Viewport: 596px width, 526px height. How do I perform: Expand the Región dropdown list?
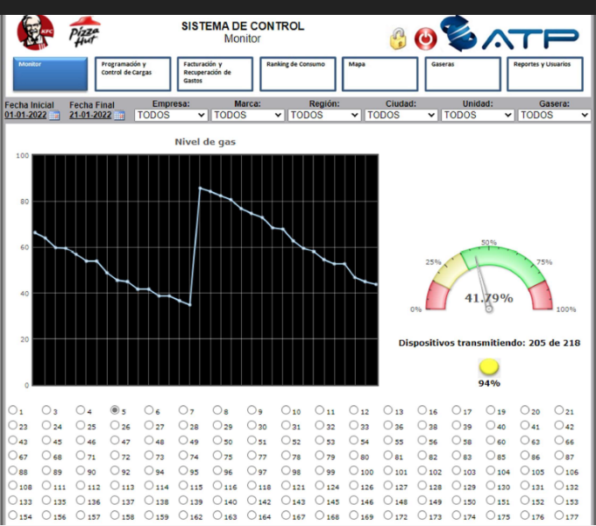(323, 115)
